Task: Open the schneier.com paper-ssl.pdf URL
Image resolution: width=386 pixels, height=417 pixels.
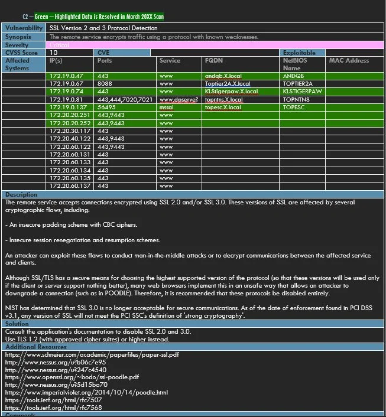Action: [x=92, y=355]
